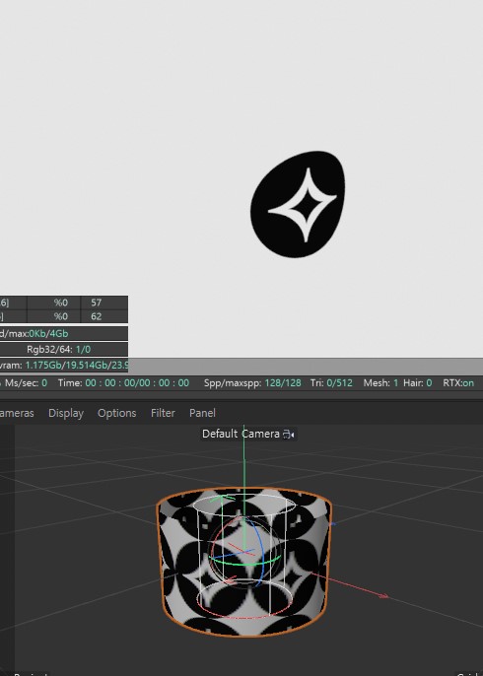Click the RTX:on status indicator
The image size is (483, 676).
tap(458, 382)
